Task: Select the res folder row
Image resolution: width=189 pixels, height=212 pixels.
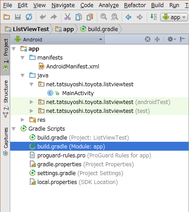Action: click(99, 120)
